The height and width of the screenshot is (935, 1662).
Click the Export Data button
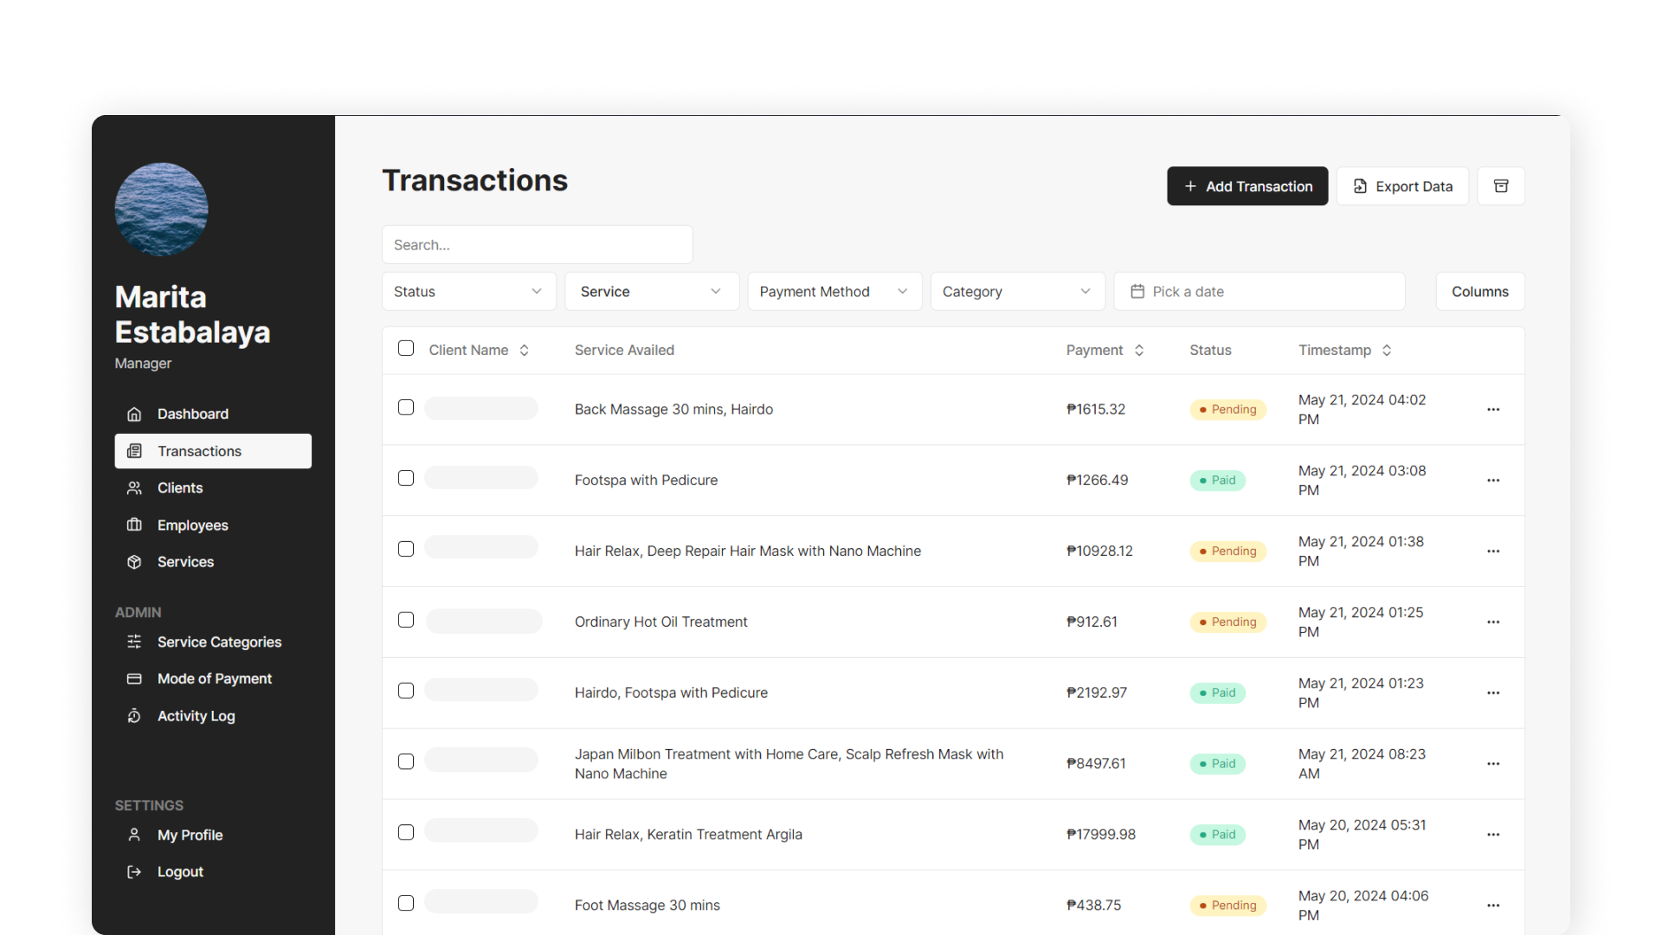(1401, 186)
